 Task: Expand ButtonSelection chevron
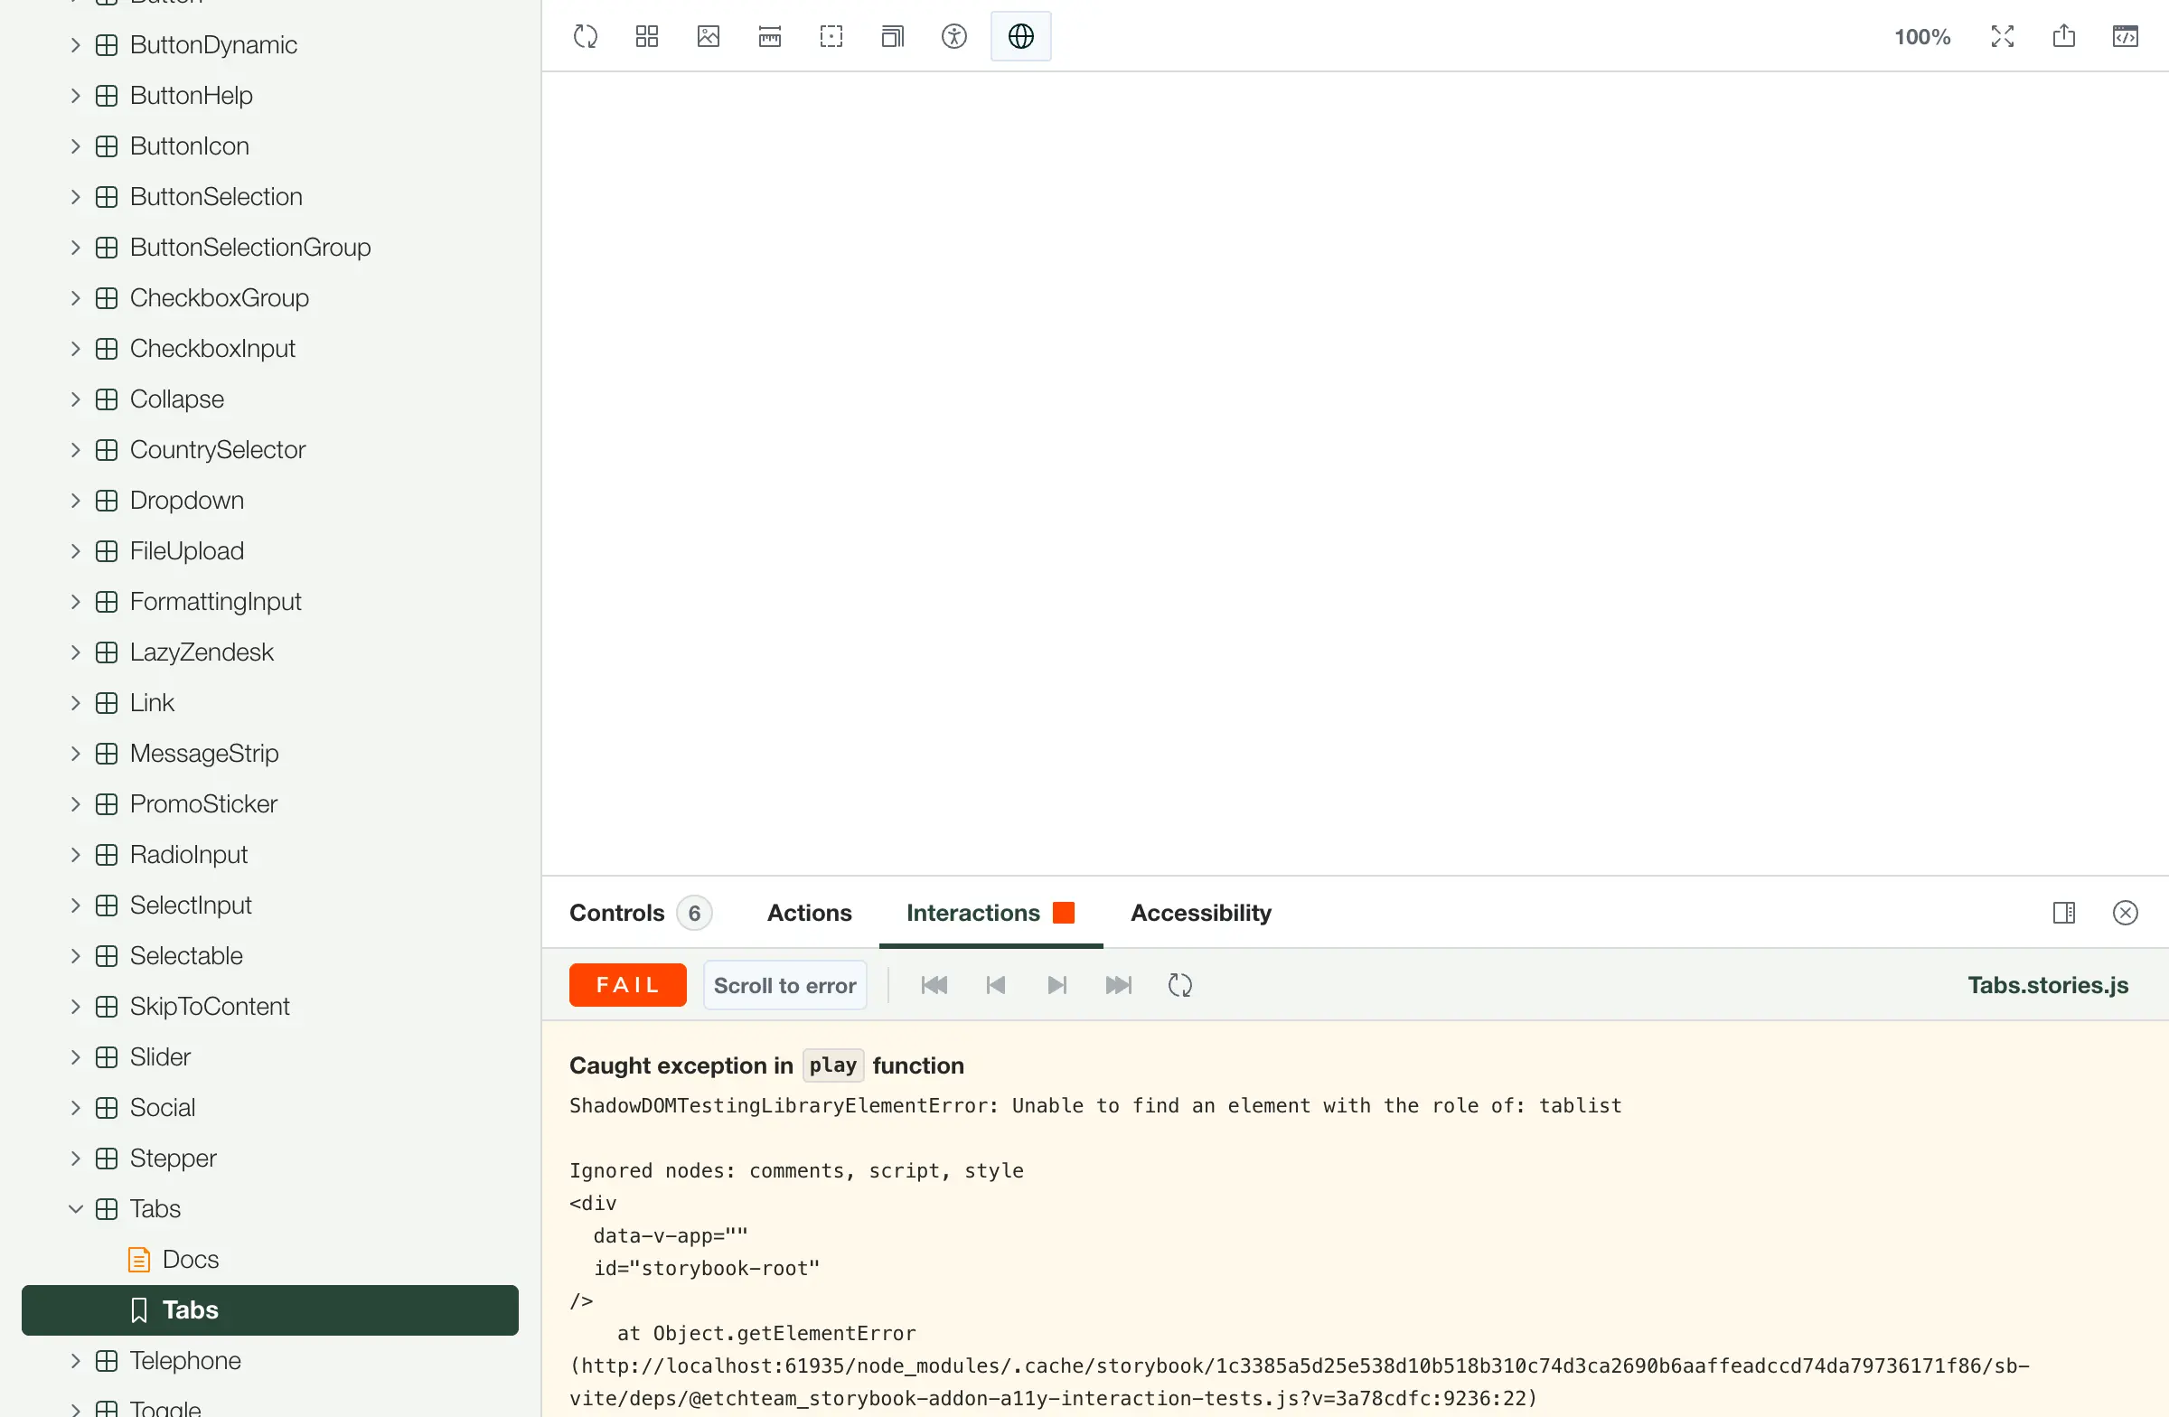76,197
